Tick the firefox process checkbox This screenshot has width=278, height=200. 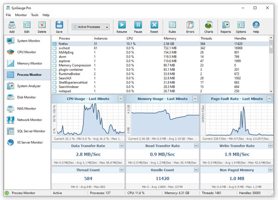[54, 44]
